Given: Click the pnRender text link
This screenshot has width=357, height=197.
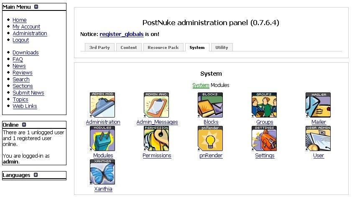Looking at the screenshot, I should pyautogui.click(x=211, y=156).
